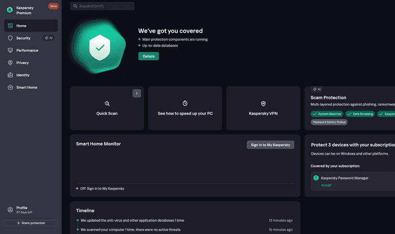The width and height of the screenshot is (395, 234).
Task: Click the Share protection button
Action: 31,223
